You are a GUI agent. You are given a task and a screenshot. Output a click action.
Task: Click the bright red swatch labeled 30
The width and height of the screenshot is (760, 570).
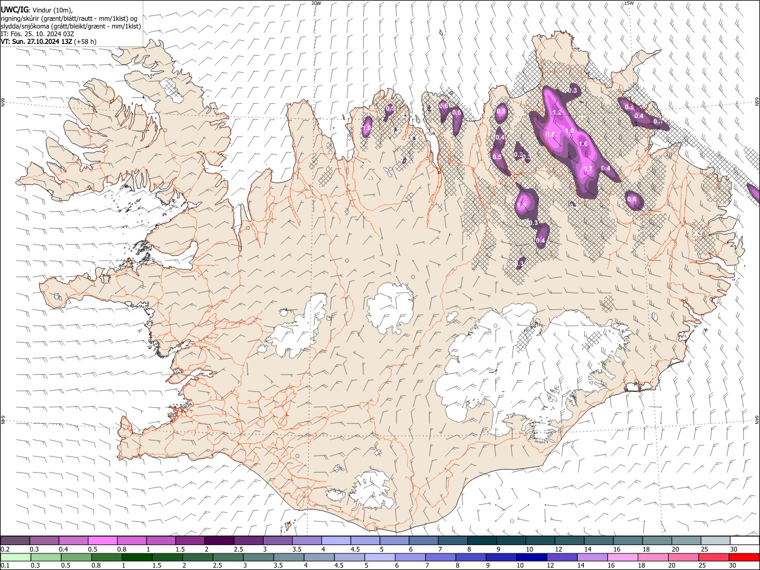[x=744, y=557]
